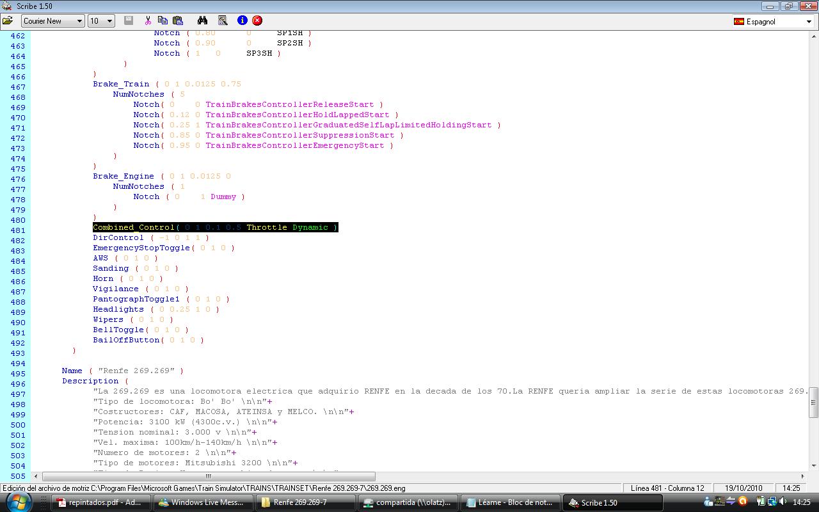Click the copy icon in toolbar
Screen dimensions: 819x512
pos(163,20)
